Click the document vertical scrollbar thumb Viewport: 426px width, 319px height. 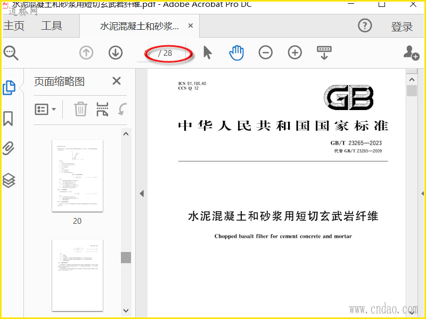[x=412, y=90]
